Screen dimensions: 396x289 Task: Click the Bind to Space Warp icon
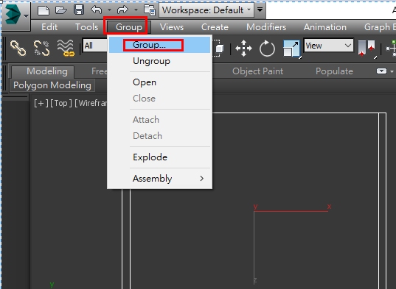tap(66, 48)
